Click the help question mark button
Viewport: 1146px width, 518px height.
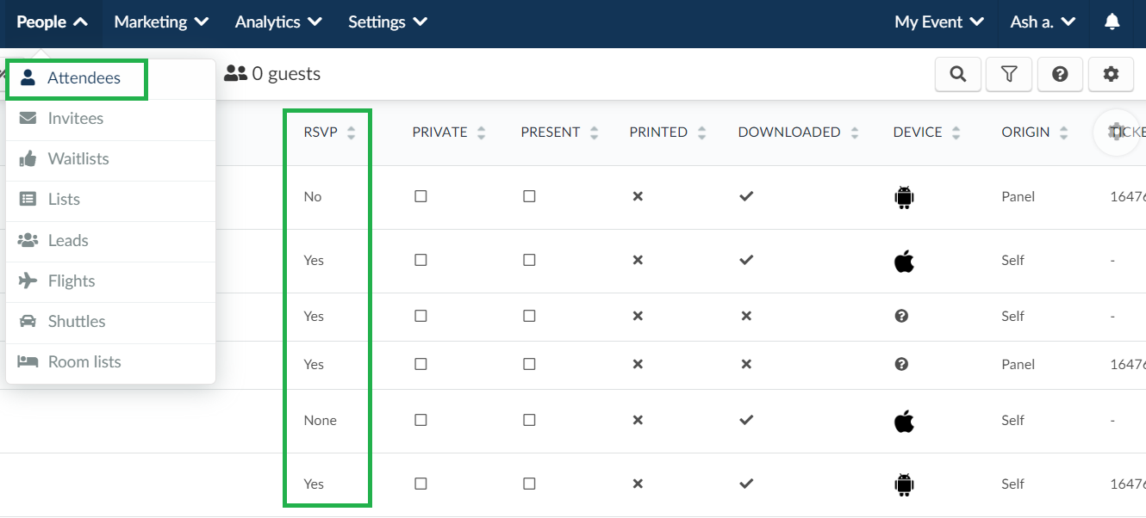tap(1061, 74)
